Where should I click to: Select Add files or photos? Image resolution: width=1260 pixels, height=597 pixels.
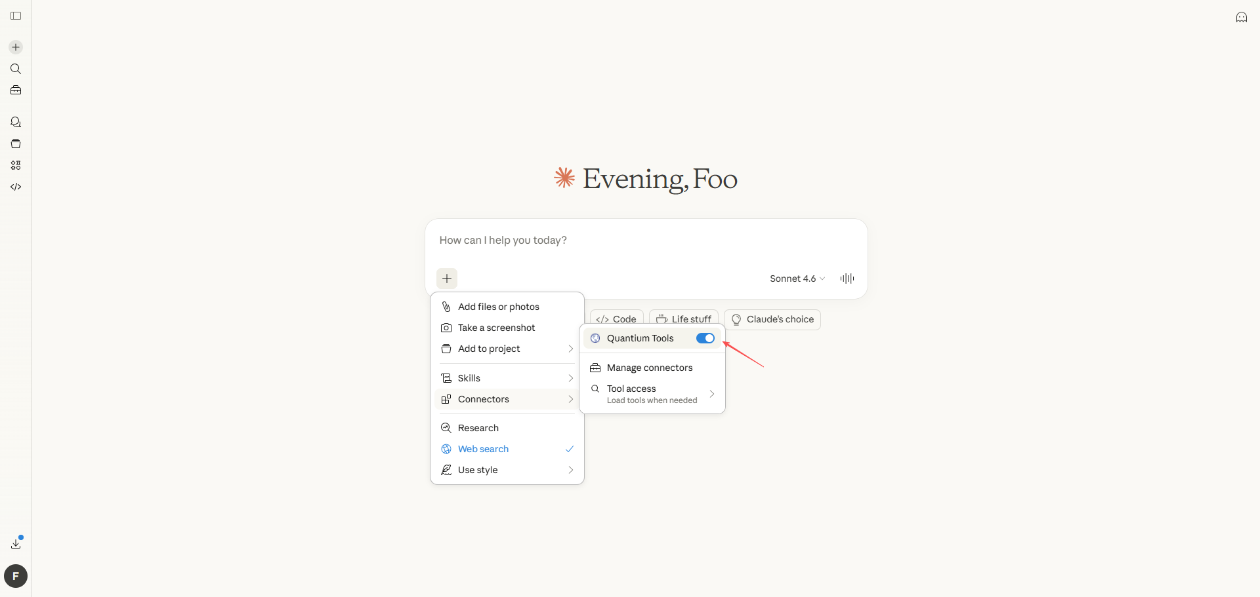[x=507, y=307]
